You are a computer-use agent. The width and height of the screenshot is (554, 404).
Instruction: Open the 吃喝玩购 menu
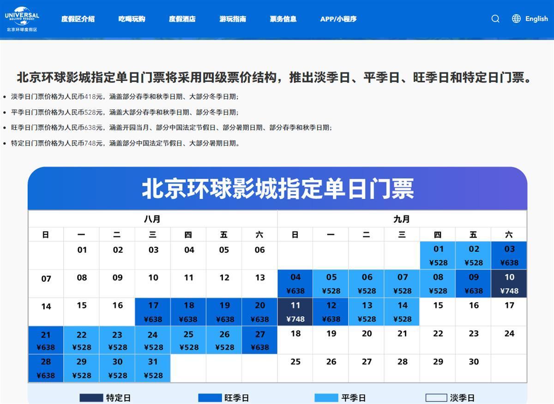point(132,19)
